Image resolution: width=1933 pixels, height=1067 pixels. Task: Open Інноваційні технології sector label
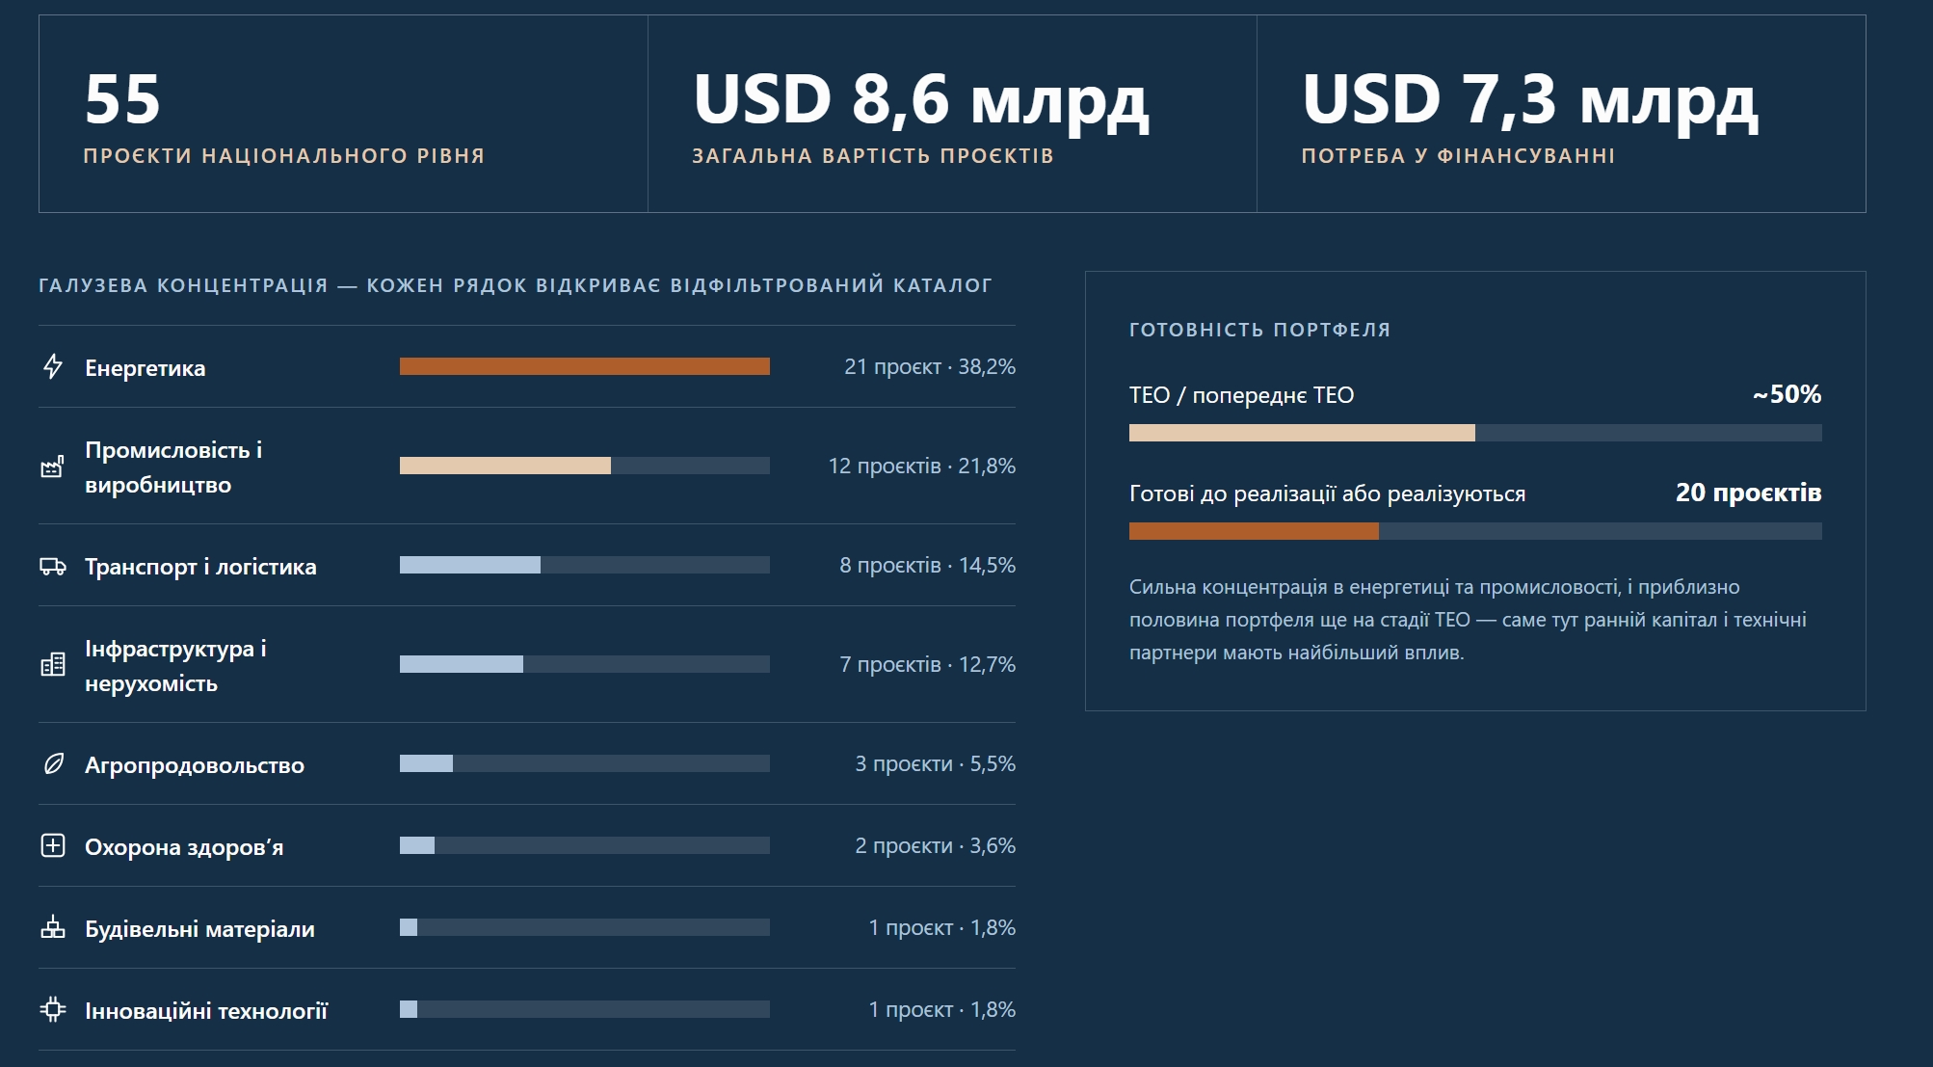[206, 1011]
